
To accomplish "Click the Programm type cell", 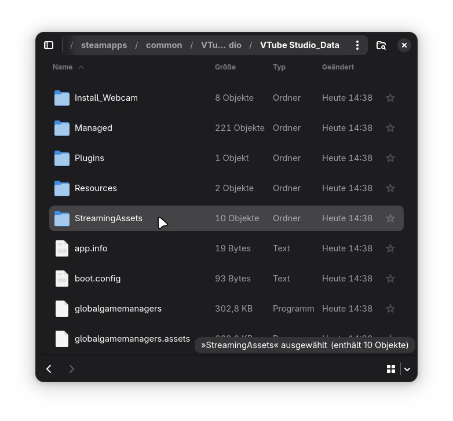I will tap(294, 309).
